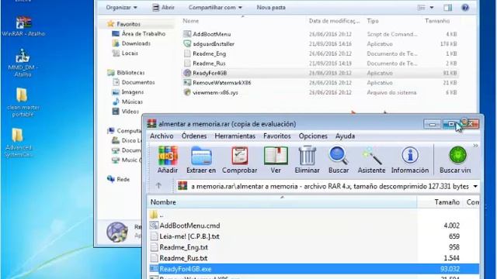Viewport: 497px width, 279px height.
Task: Select Bibliotecas in Explorer sidebar
Action: click(x=126, y=72)
